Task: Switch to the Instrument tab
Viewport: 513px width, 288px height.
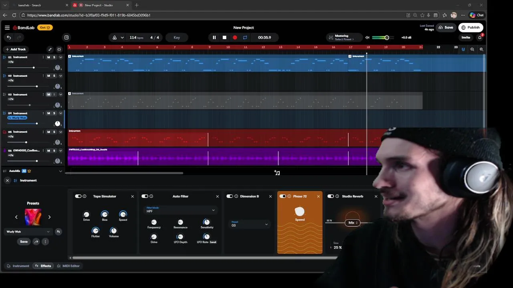Action: pos(18,266)
